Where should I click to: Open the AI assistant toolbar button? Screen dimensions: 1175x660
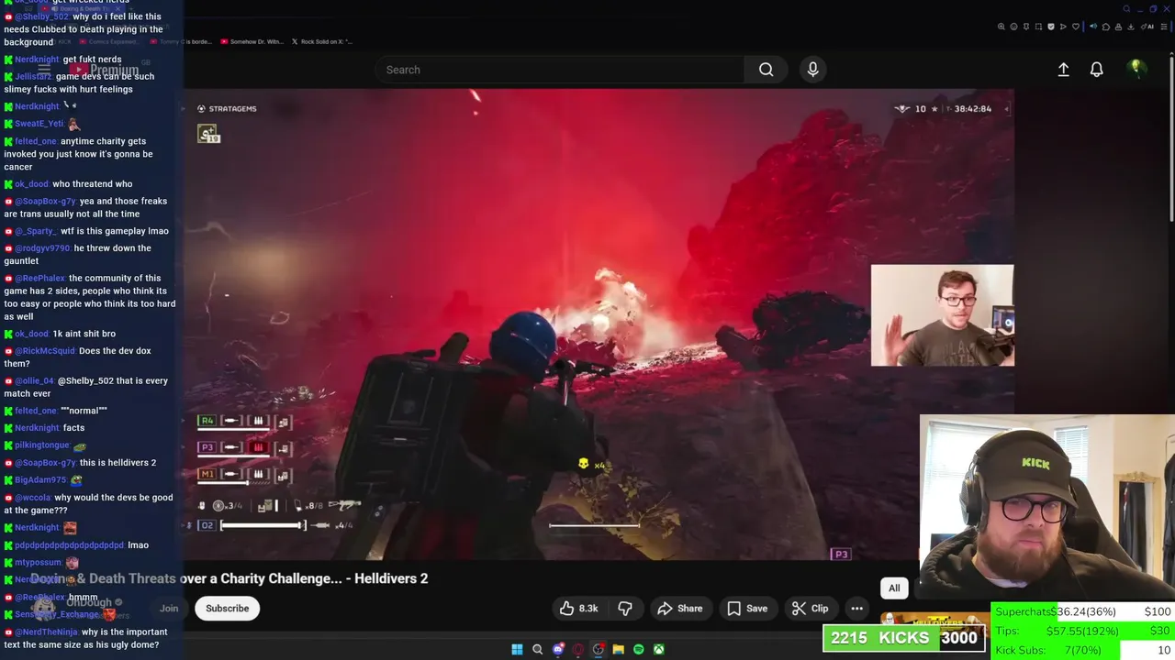point(1147,27)
